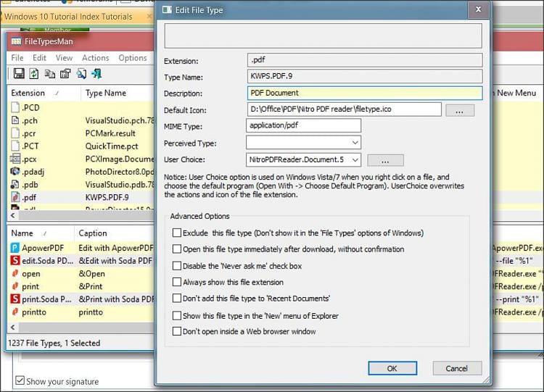Click the Find toolbar icon in FileTypesMan
The image size is (544, 392).
[81, 73]
